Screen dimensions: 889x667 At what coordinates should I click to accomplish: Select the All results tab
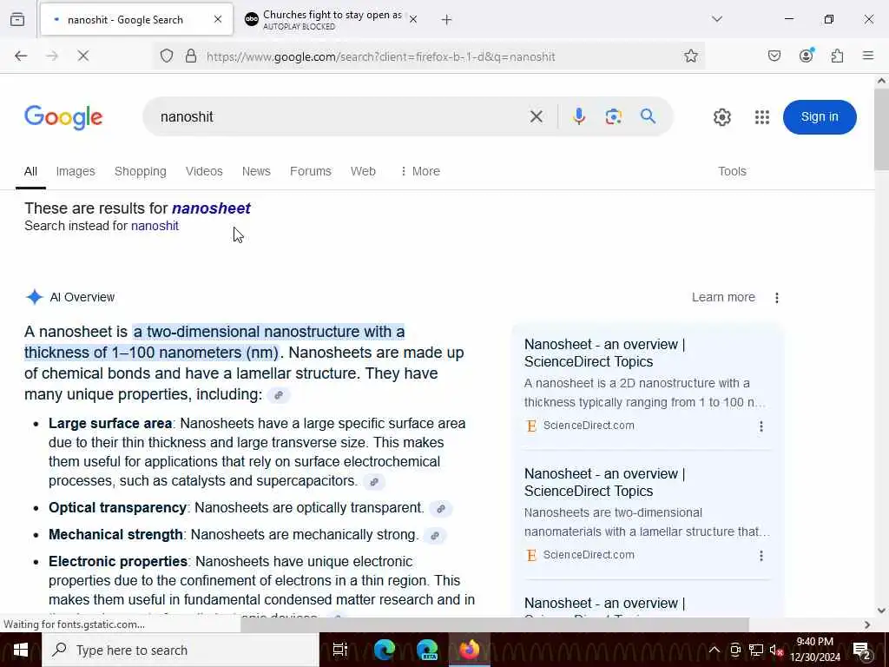(x=30, y=171)
